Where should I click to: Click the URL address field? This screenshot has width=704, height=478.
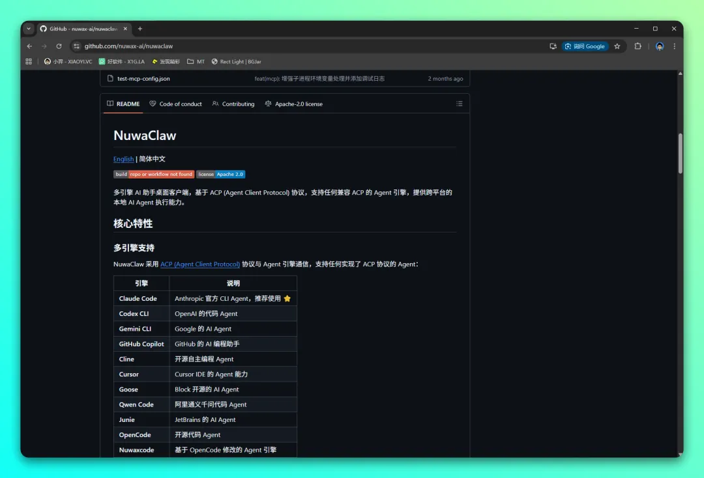[310, 46]
